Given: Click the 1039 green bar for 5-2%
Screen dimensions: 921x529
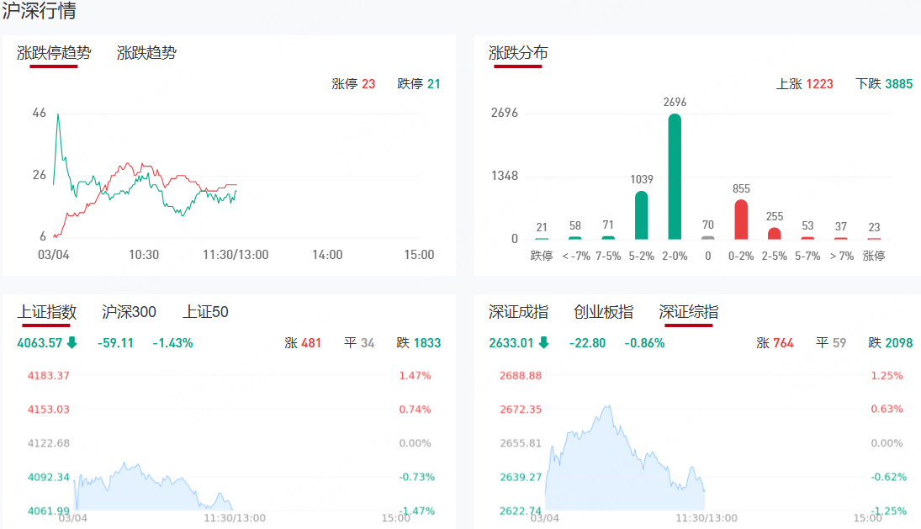Looking at the screenshot, I should tap(641, 215).
